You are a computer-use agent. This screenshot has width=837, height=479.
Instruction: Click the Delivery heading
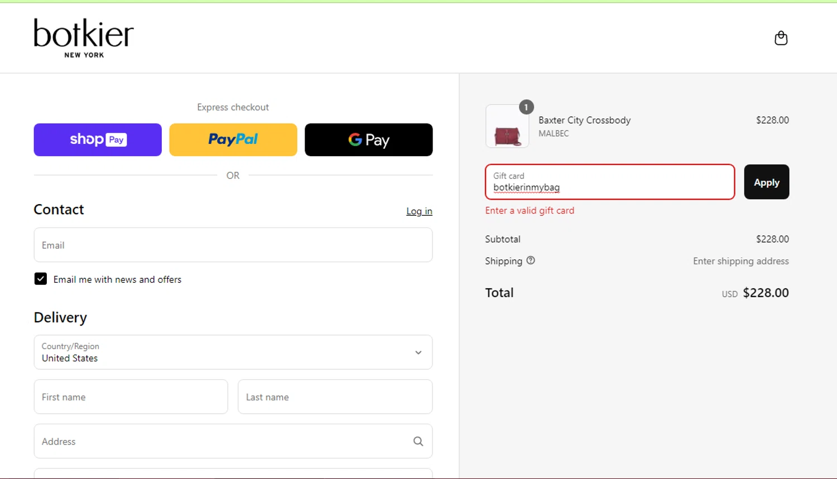coord(60,317)
